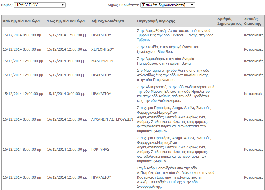Select the ΑΡΧΑΝΩΝ-ΑΣΤΕΡΟΥΣΙΩΝ municipality cell
This screenshot has height=190, width=265.
click(x=112, y=119)
